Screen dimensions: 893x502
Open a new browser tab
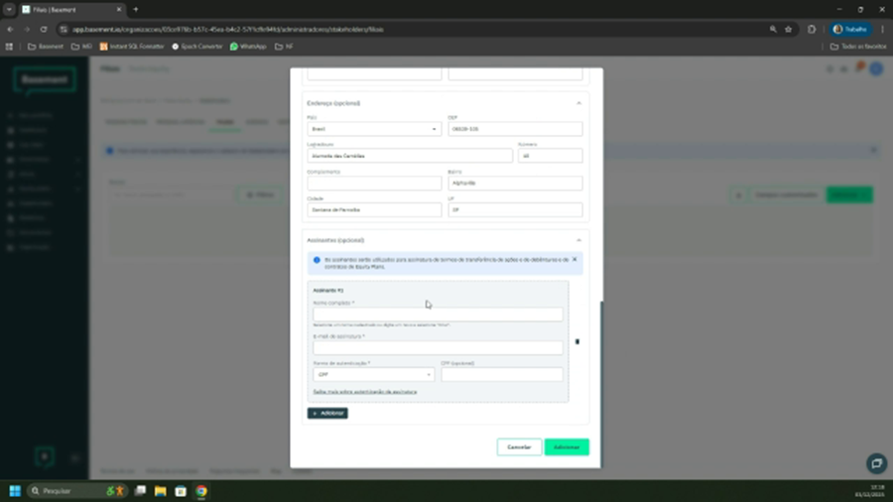(x=136, y=9)
